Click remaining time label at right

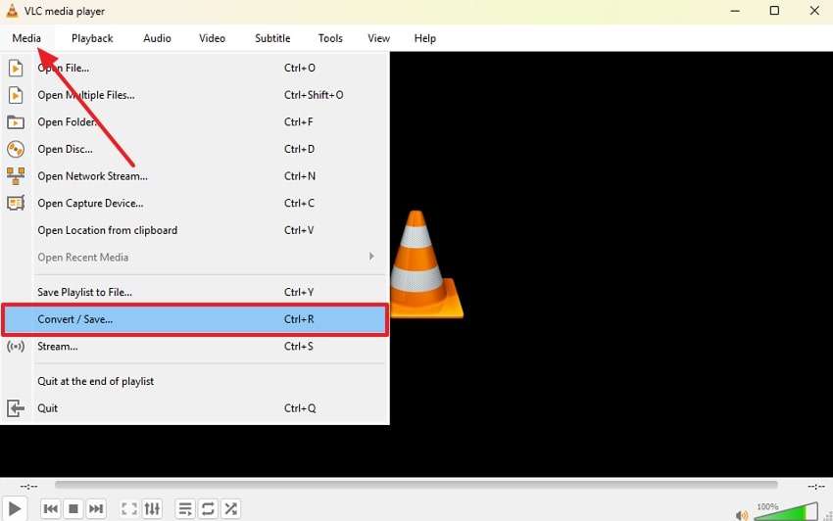(x=816, y=486)
